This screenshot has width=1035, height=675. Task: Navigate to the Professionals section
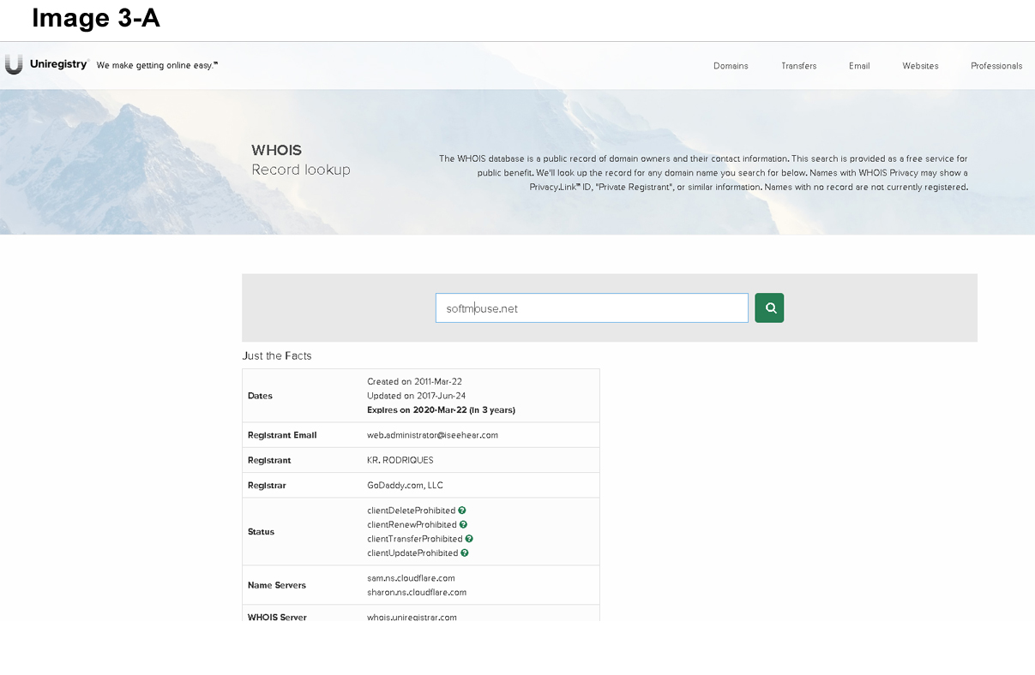click(996, 66)
